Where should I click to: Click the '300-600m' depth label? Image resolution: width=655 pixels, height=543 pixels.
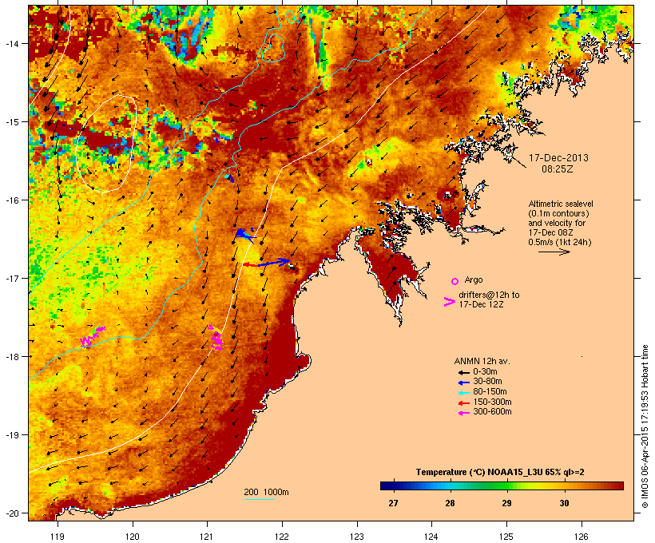[x=492, y=412]
